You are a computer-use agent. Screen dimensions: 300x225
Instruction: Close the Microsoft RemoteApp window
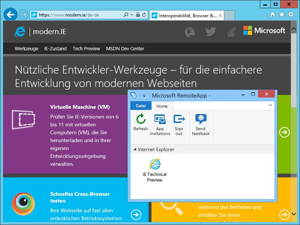267,94
